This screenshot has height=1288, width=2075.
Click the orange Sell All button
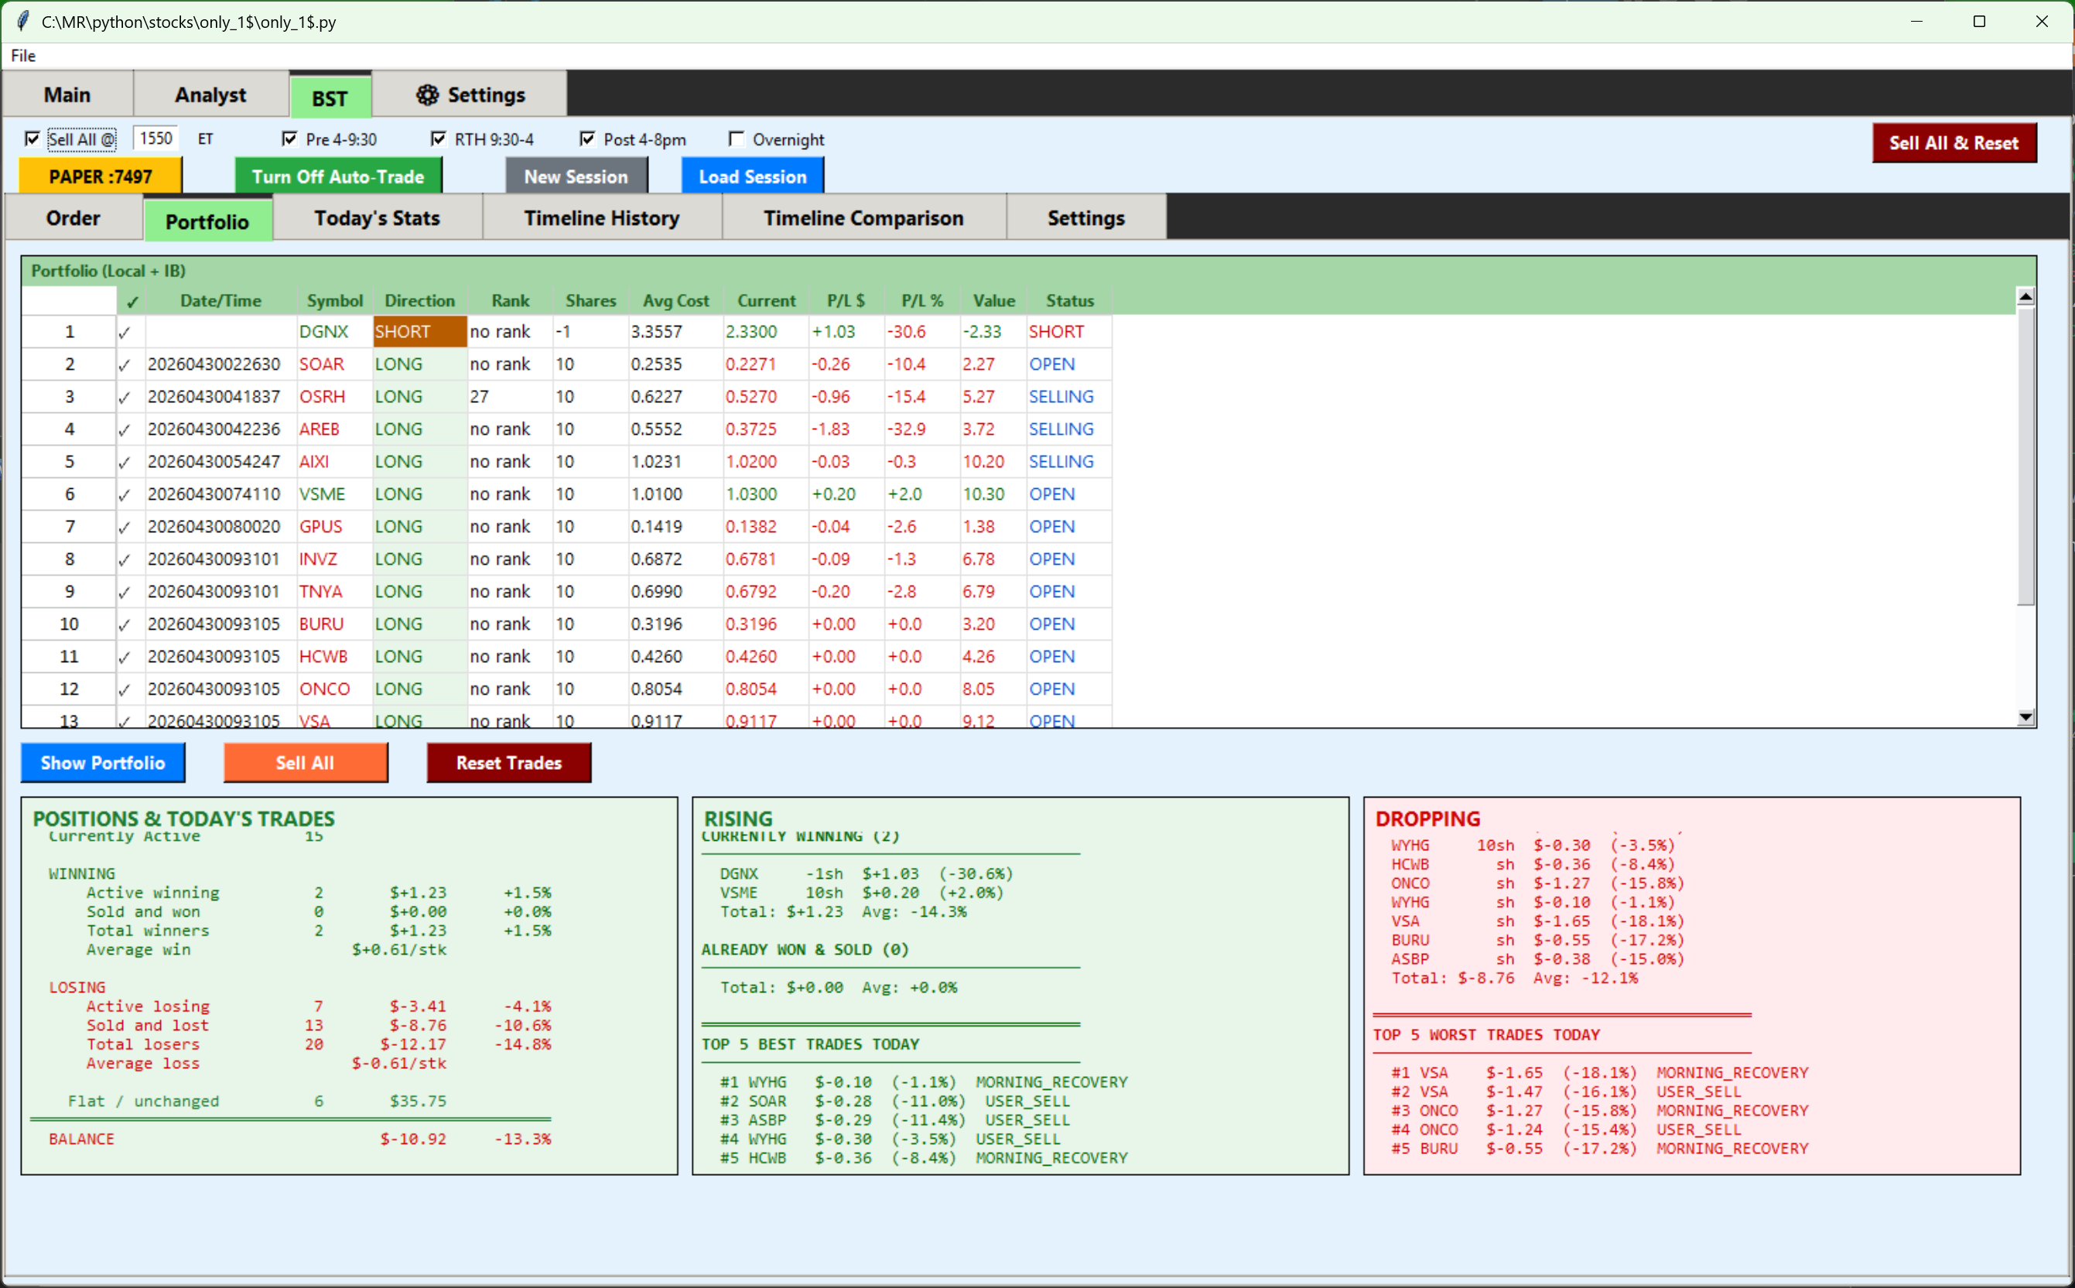305,763
